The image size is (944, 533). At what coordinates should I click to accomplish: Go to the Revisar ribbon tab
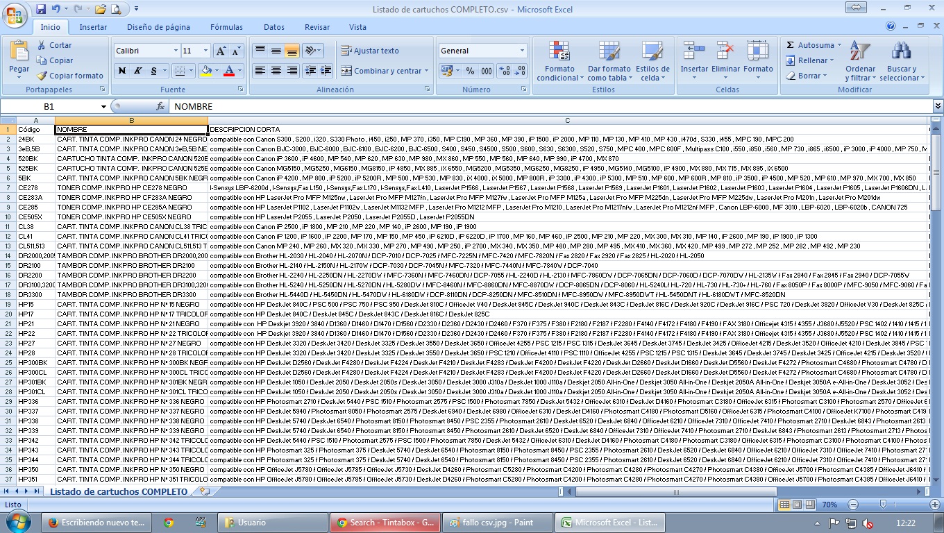click(317, 27)
